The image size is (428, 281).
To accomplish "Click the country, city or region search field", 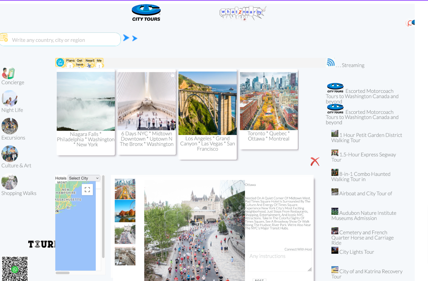I will pos(62,40).
